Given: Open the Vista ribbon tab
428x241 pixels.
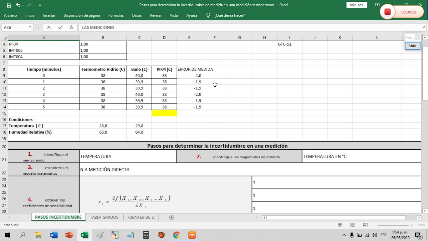Looking at the screenshot, I should click(174, 15).
